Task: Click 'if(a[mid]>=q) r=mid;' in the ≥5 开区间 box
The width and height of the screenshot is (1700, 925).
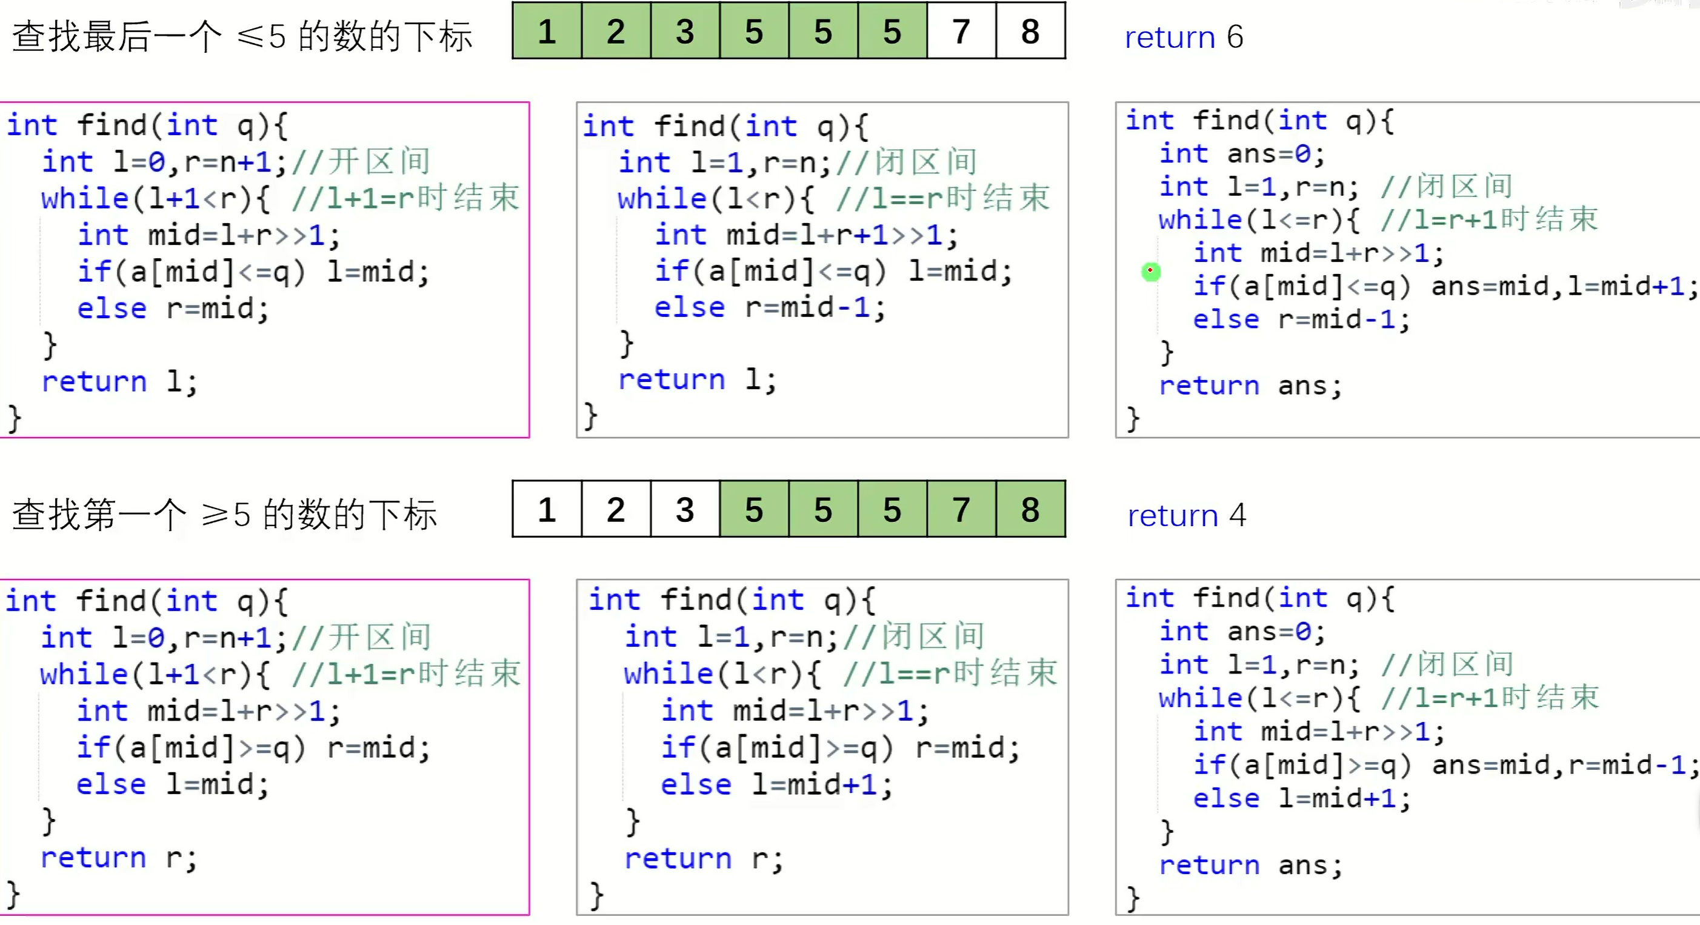Action: coord(253,748)
